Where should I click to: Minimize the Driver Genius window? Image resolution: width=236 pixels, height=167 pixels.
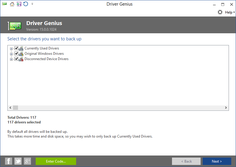pos(214,4)
